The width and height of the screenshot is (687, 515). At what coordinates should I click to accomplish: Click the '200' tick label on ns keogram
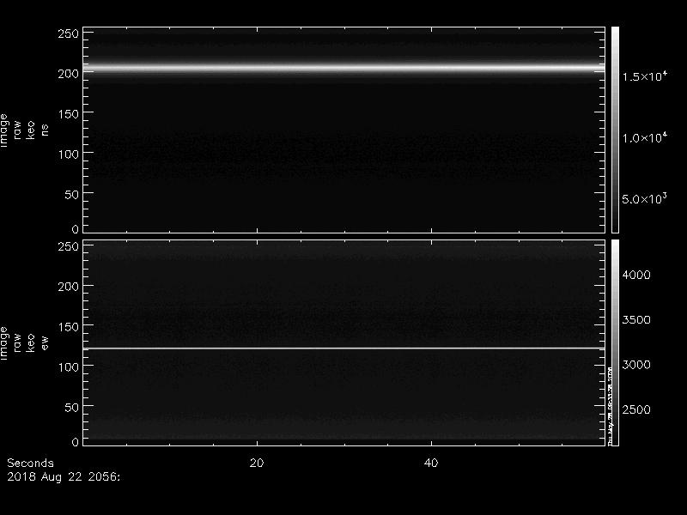coord(69,74)
